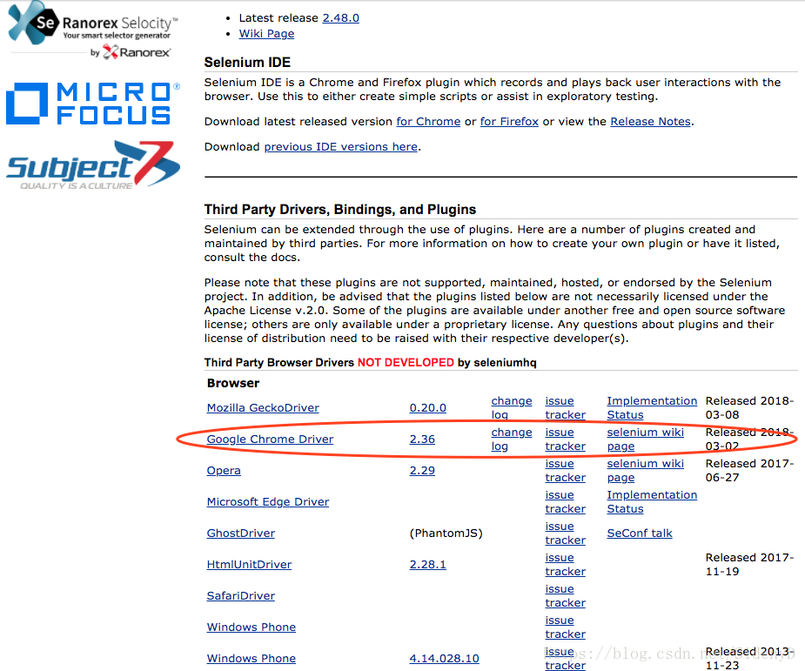
Task: Open the HtmlUnitDriver link
Action: pyautogui.click(x=249, y=565)
